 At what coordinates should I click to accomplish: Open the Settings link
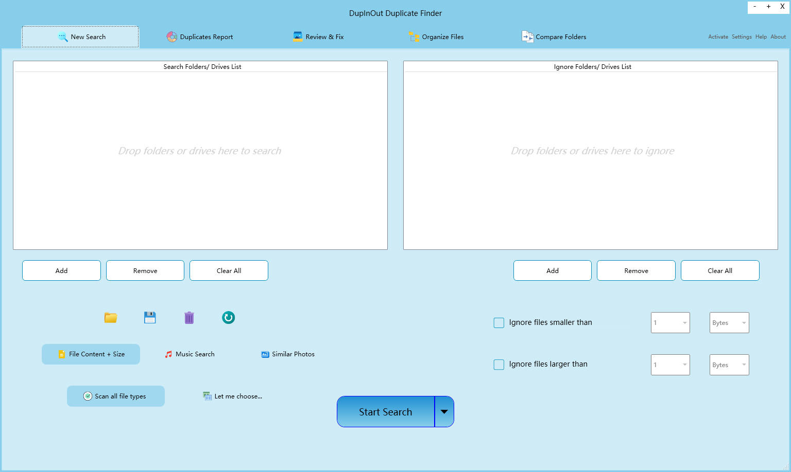[x=742, y=37]
